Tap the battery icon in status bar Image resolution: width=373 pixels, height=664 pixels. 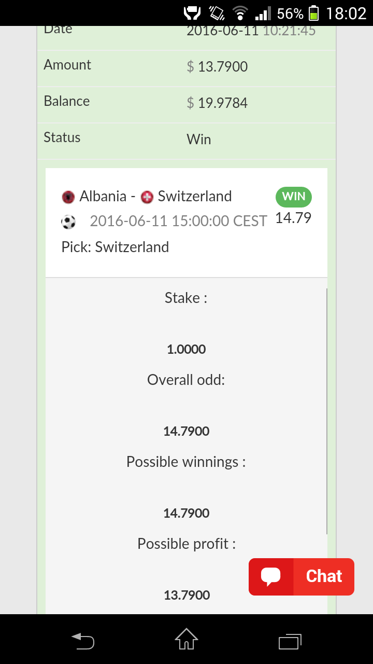(313, 13)
